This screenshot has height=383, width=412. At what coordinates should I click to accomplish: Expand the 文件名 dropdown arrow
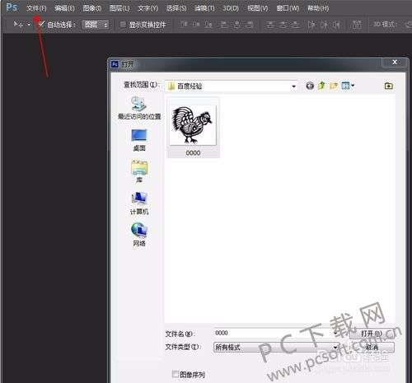click(335, 334)
